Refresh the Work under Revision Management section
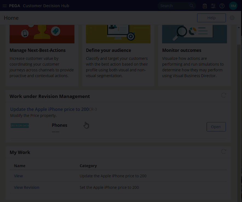 224,95
